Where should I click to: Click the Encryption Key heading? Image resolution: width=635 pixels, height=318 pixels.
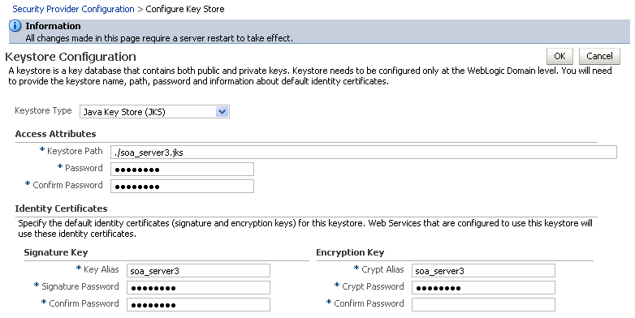[x=350, y=252]
